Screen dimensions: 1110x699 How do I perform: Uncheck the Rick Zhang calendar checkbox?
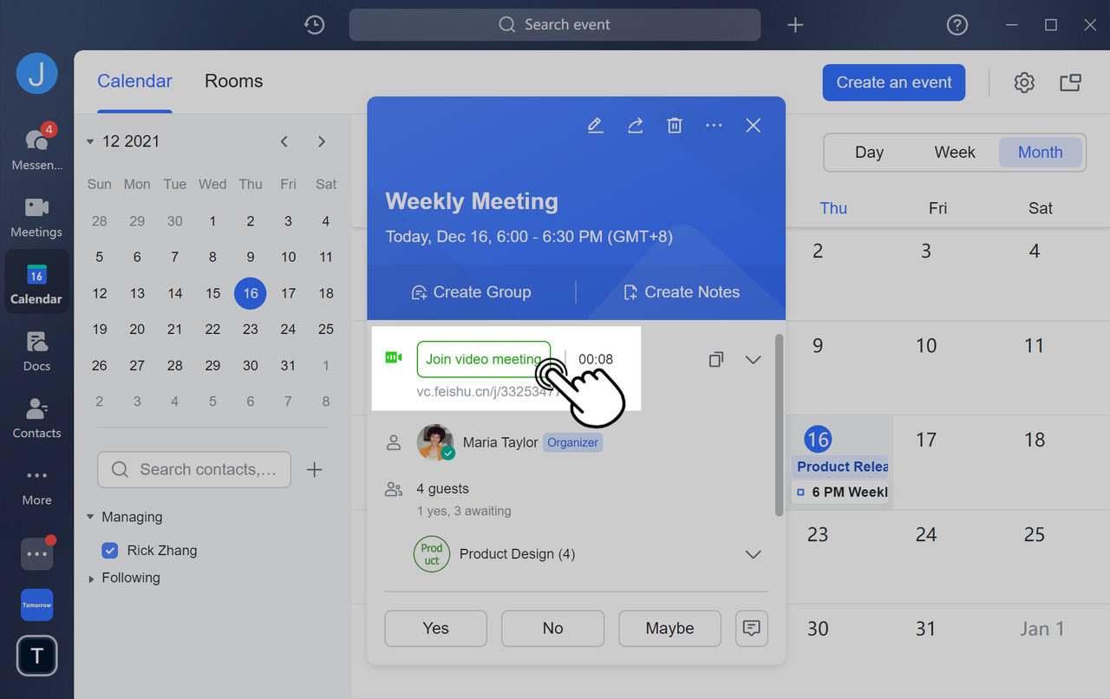110,551
